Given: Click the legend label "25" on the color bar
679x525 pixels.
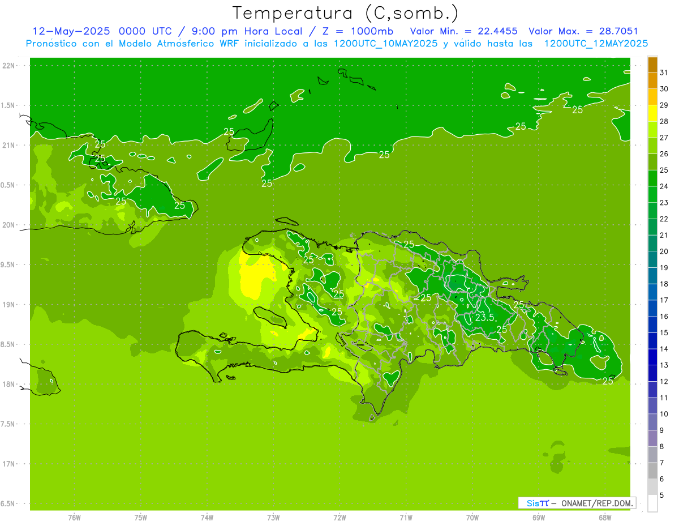Looking at the screenshot, I should tap(664, 170).
